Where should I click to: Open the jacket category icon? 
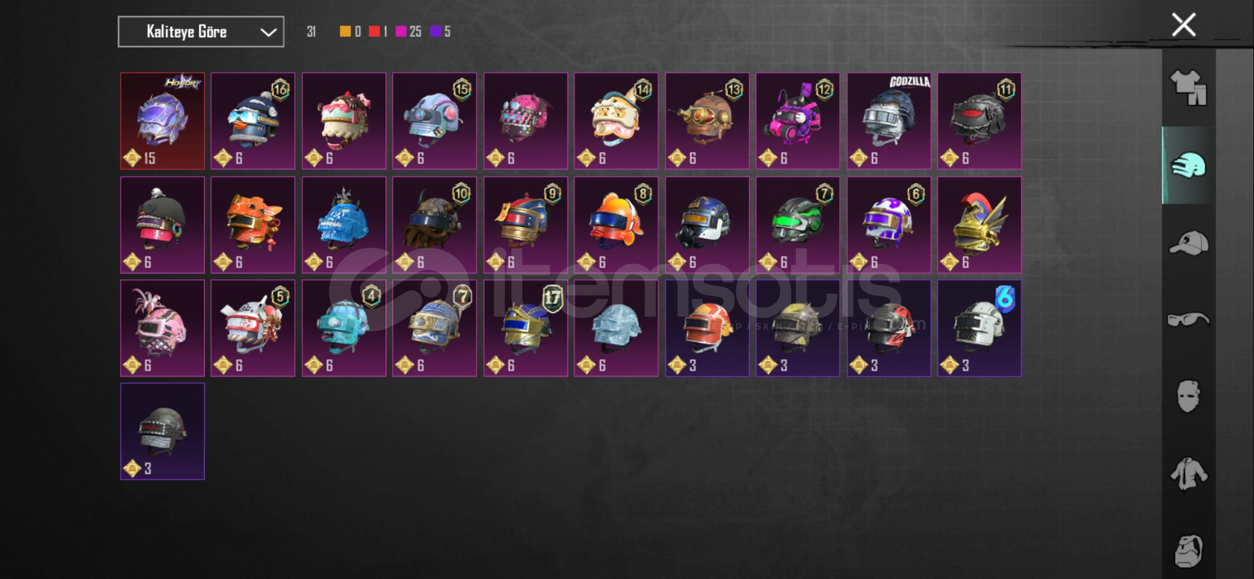click(1188, 473)
